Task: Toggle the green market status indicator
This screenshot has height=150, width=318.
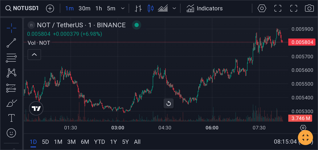Action: 136,25
